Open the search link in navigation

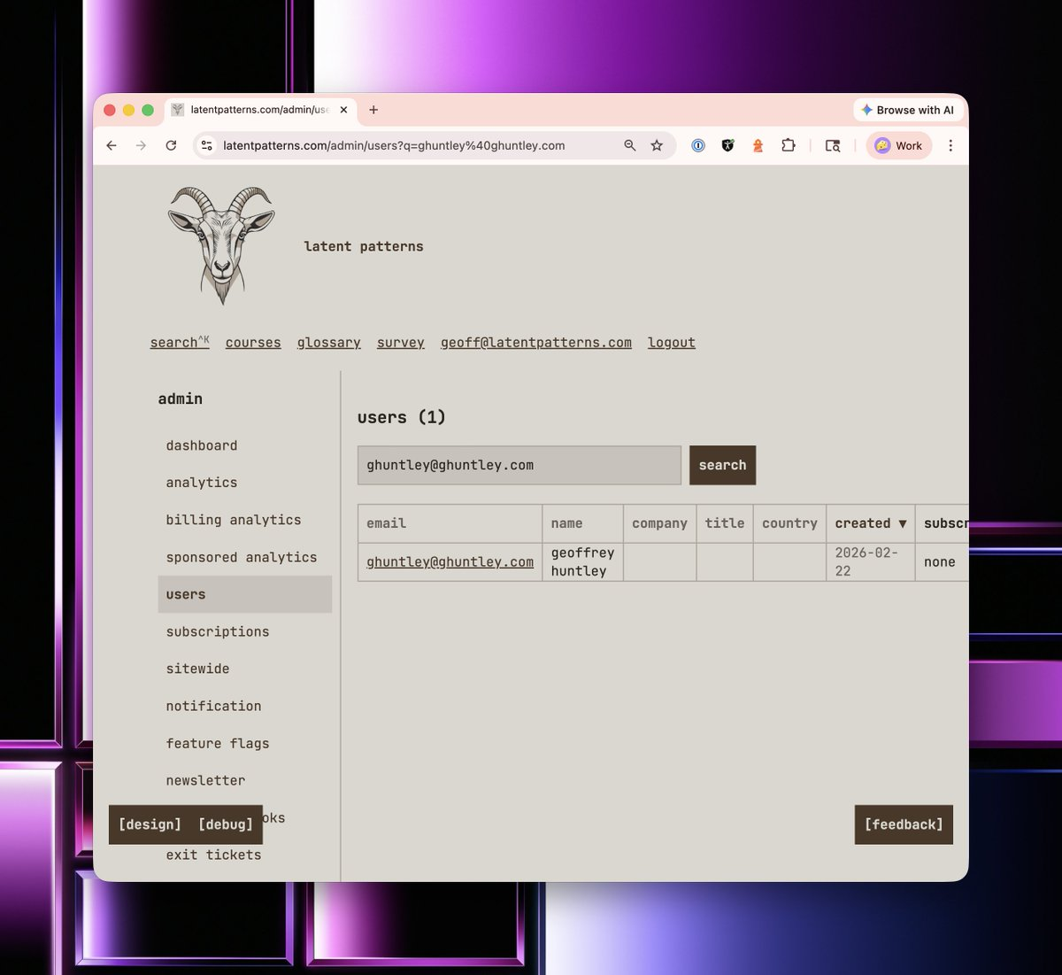pyautogui.click(x=180, y=342)
